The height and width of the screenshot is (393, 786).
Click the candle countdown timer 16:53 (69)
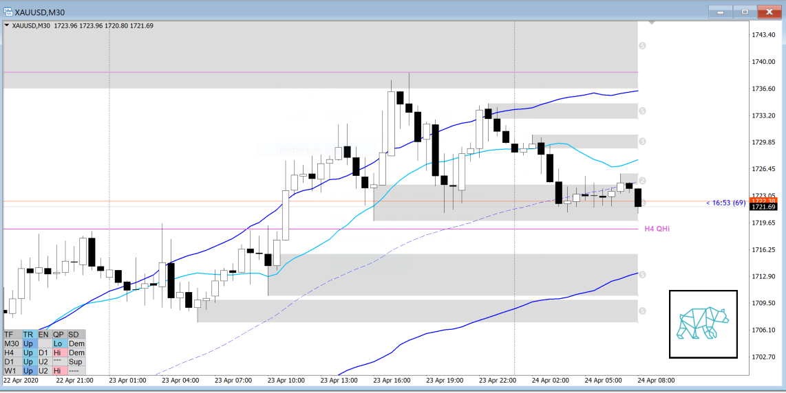click(x=725, y=203)
